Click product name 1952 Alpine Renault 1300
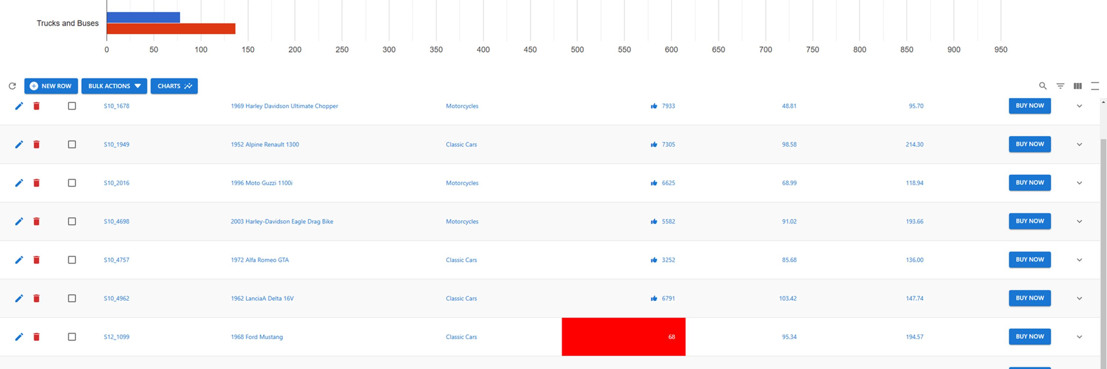 click(265, 144)
